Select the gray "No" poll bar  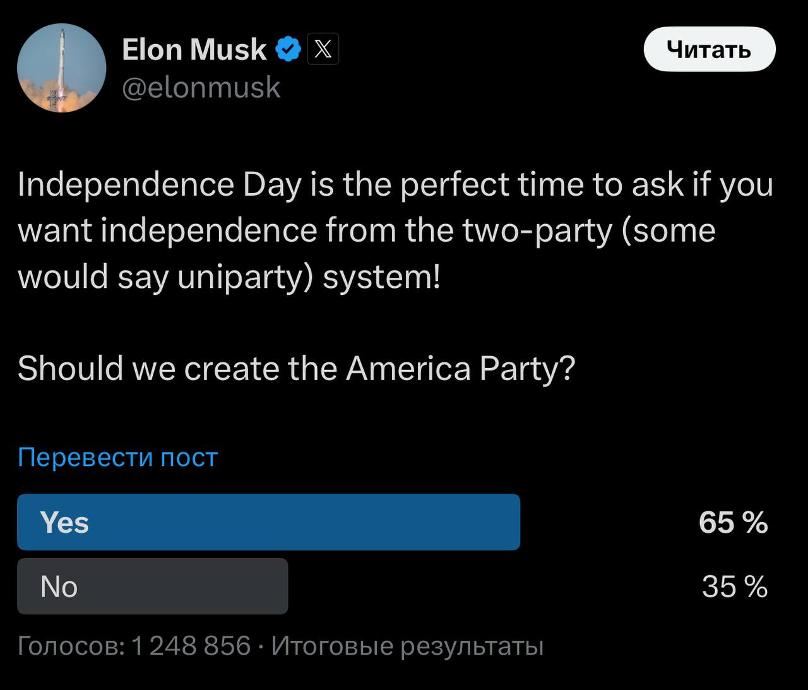click(152, 586)
